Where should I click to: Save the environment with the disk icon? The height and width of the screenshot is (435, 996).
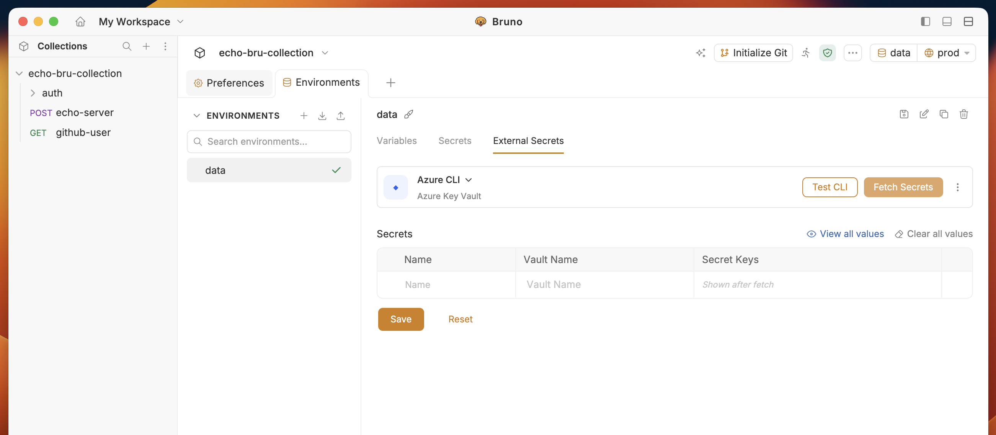(x=904, y=114)
